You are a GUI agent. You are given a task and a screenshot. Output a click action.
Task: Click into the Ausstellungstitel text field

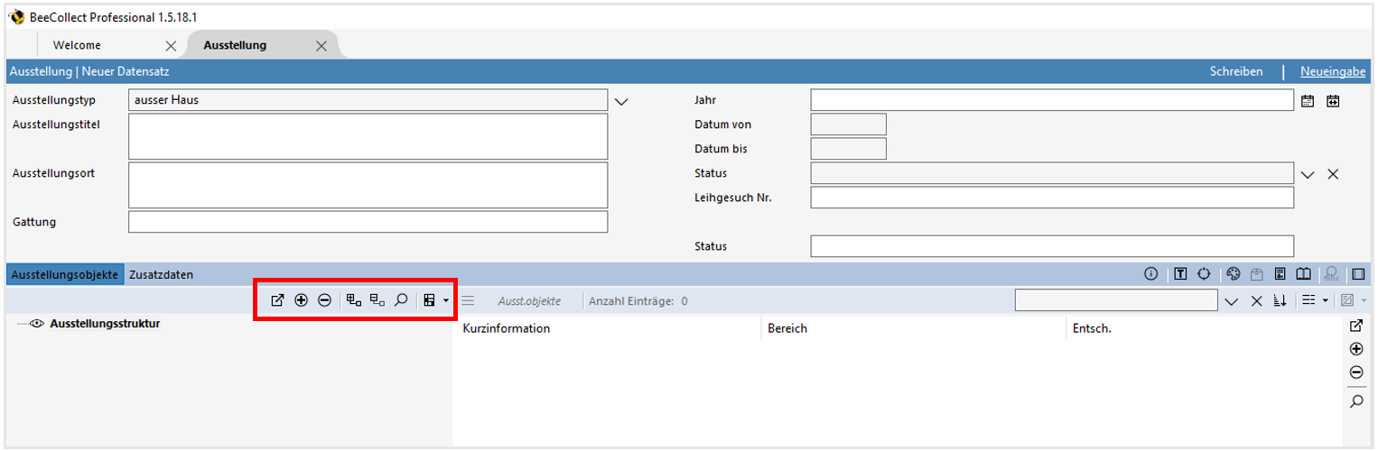point(368,136)
